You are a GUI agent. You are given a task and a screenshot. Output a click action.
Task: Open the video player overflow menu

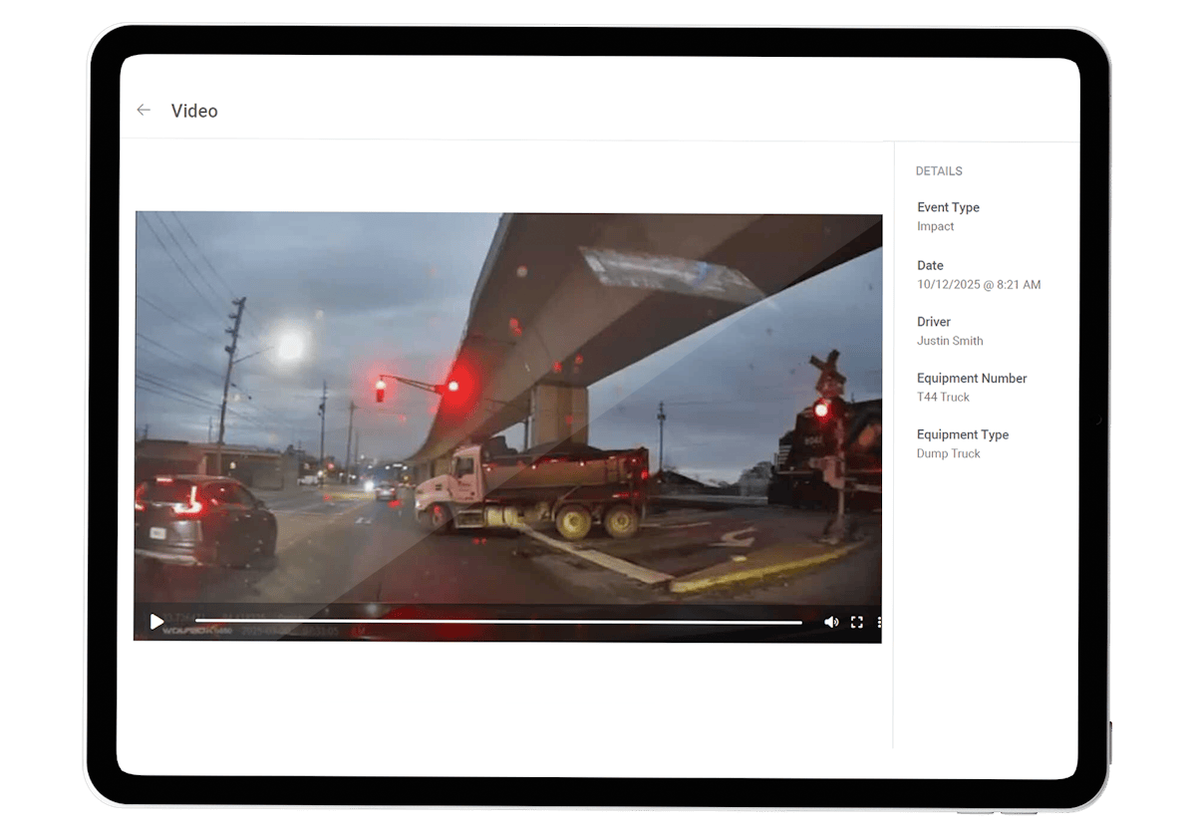coord(878,621)
